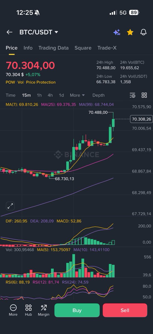Tap the 24h Vol(BTC) value 19.655,62
The width and height of the screenshot is (153, 334).
pyautogui.click(x=129, y=68)
